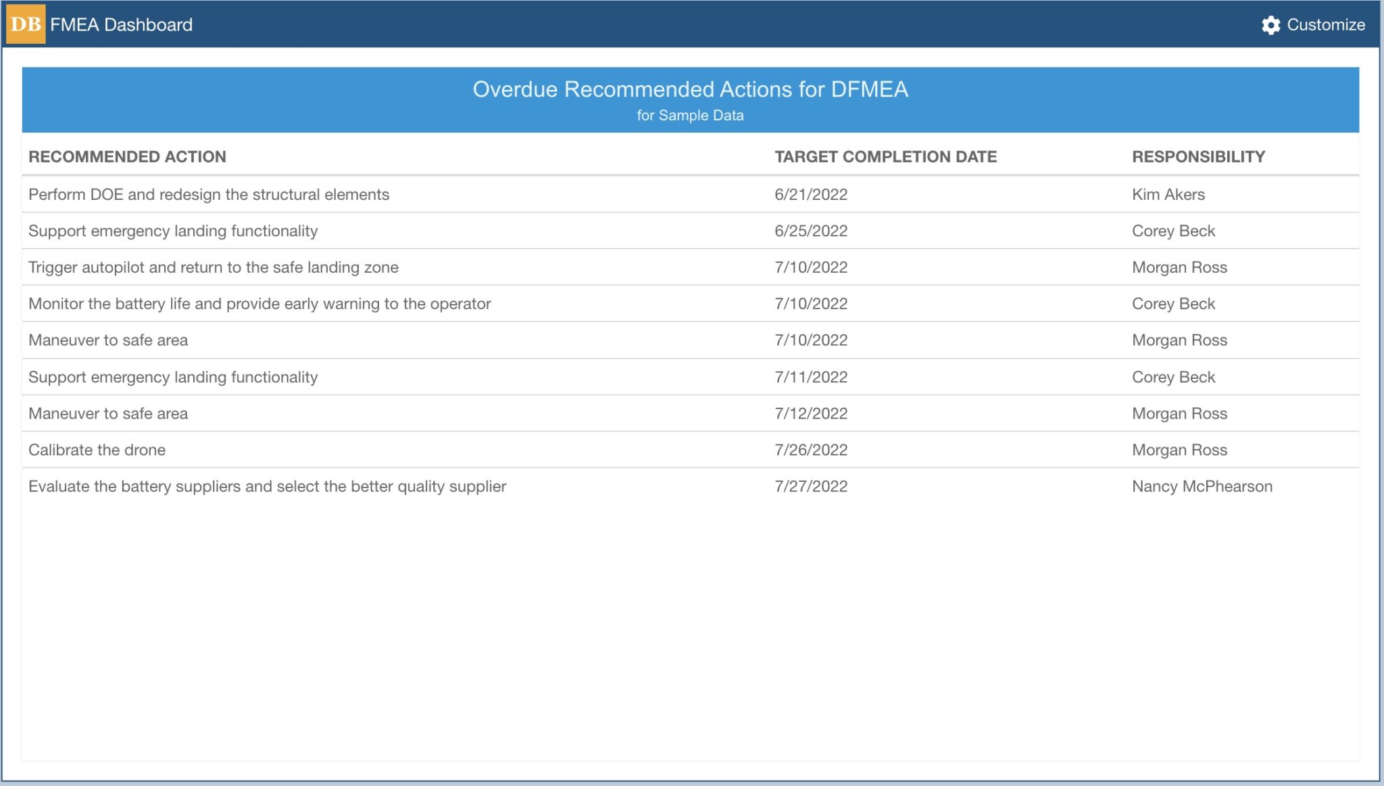Select the 'Monitor the battery life' action row
Image resolution: width=1384 pixels, height=786 pixels.
point(259,303)
